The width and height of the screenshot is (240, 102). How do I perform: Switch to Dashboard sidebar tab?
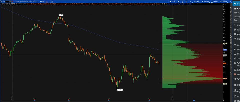tap(231, 59)
